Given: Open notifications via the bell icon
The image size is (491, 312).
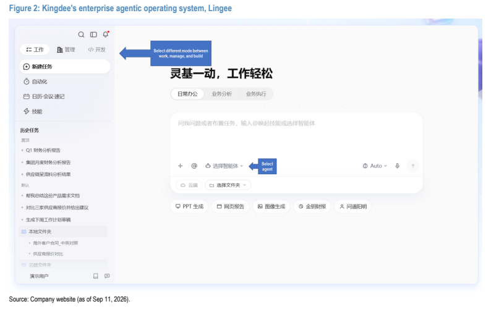Looking at the screenshot, I should pos(106,35).
